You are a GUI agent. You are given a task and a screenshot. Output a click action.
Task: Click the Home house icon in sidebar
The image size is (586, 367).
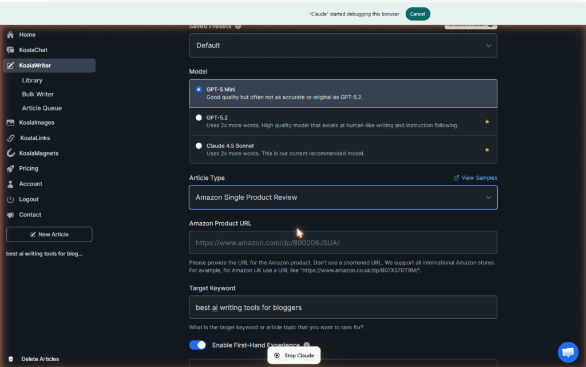(10, 35)
